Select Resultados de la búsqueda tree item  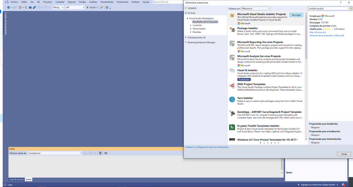point(205,22)
